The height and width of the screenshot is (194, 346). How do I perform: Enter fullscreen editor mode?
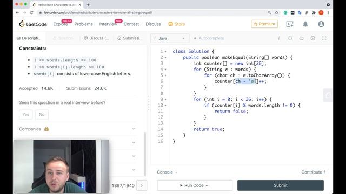tap(324, 38)
